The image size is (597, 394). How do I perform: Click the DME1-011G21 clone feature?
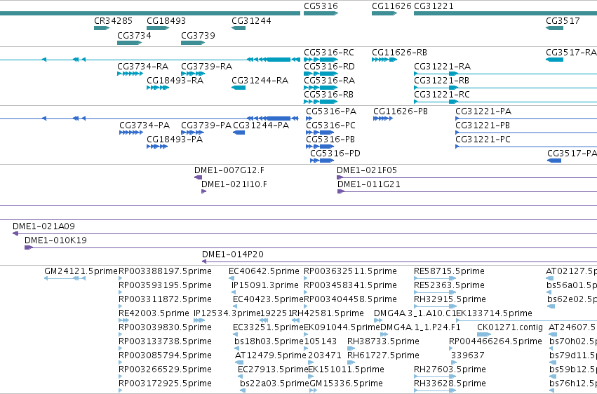(x=467, y=191)
